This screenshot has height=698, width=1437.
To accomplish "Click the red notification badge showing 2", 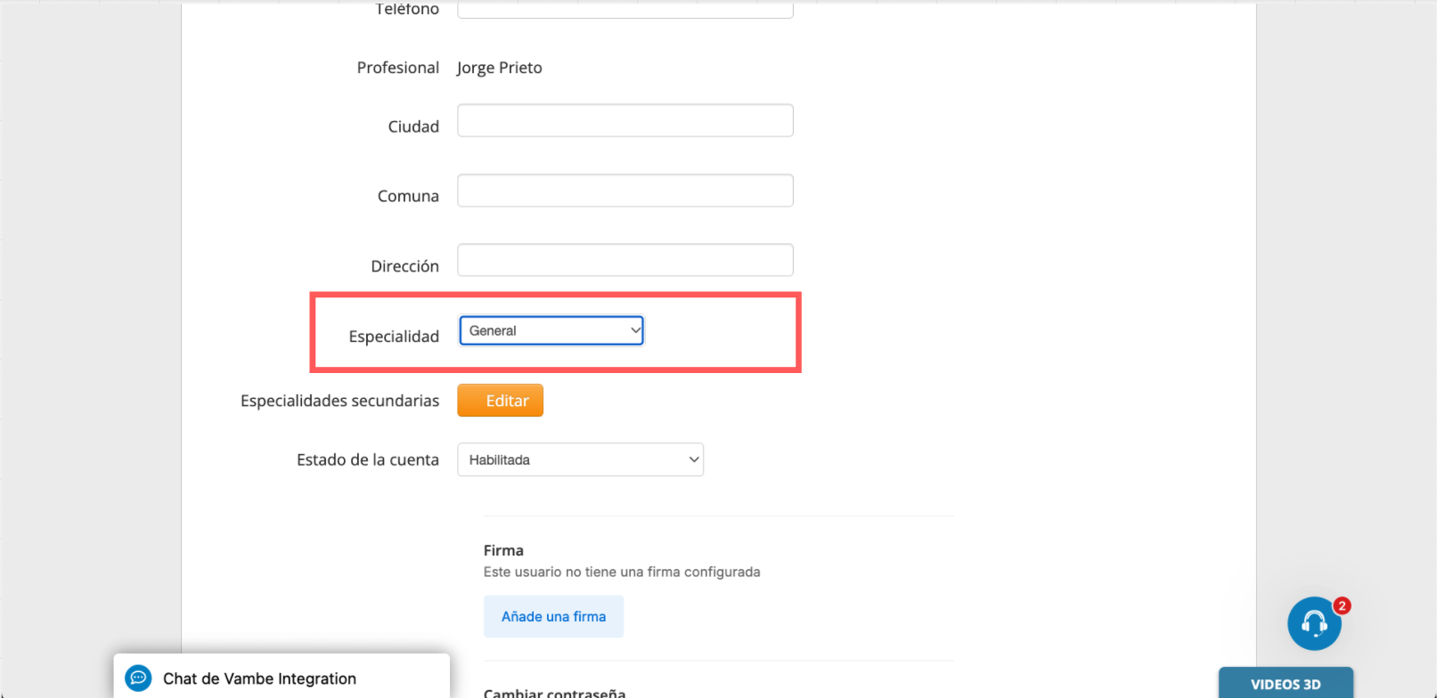I will point(1342,605).
